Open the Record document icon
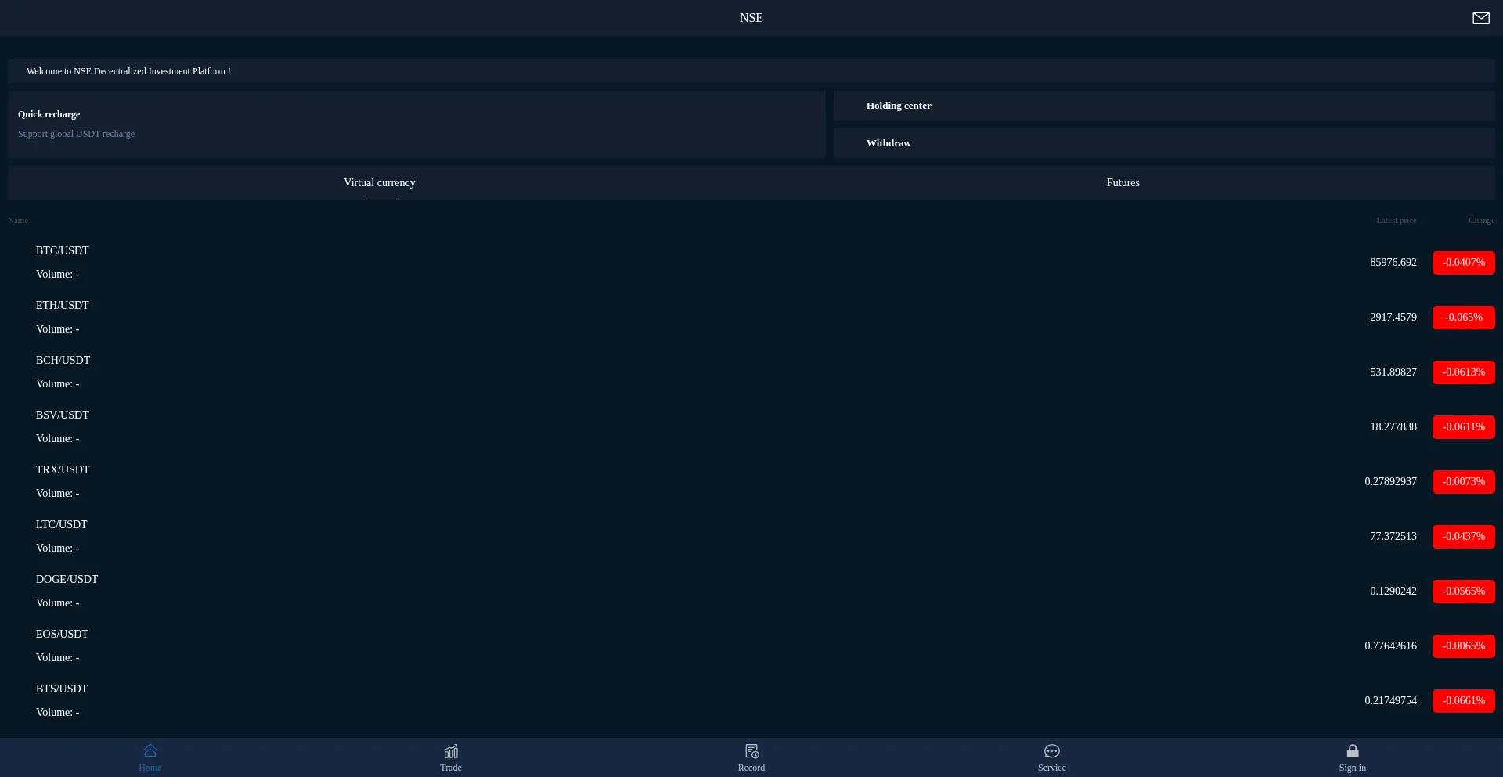1503x777 pixels. pos(751,751)
